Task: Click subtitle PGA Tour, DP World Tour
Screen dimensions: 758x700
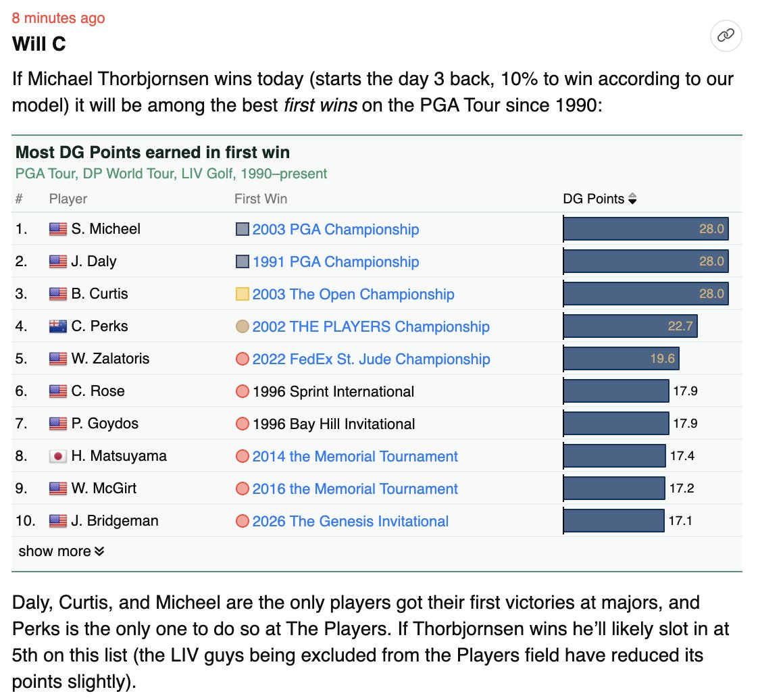Action: pyautogui.click(x=171, y=174)
